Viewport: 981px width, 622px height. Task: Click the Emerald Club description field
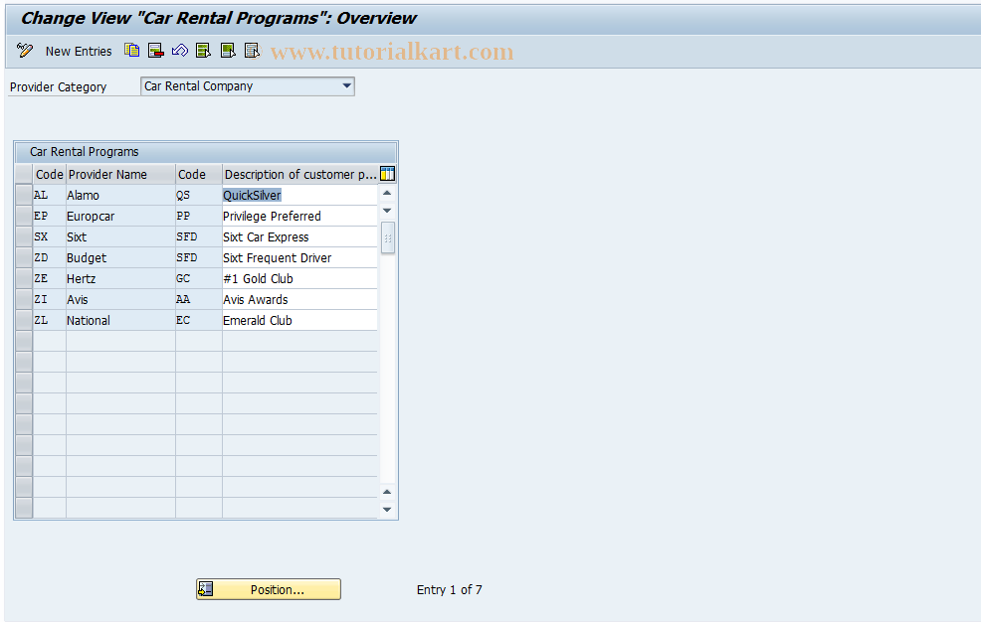(x=299, y=320)
